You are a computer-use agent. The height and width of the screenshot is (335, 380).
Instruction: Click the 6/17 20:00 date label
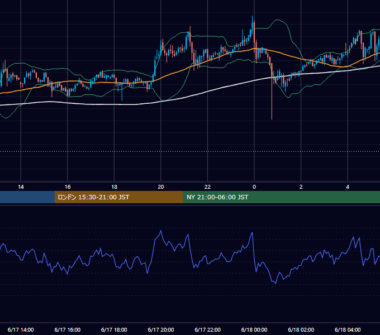[161, 329]
